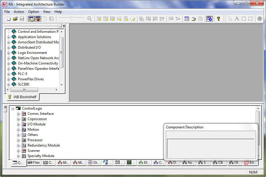Image resolution: width=266 pixels, height=177 pixels.
Task: Expand the Comm. Interface node
Action: [18, 114]
